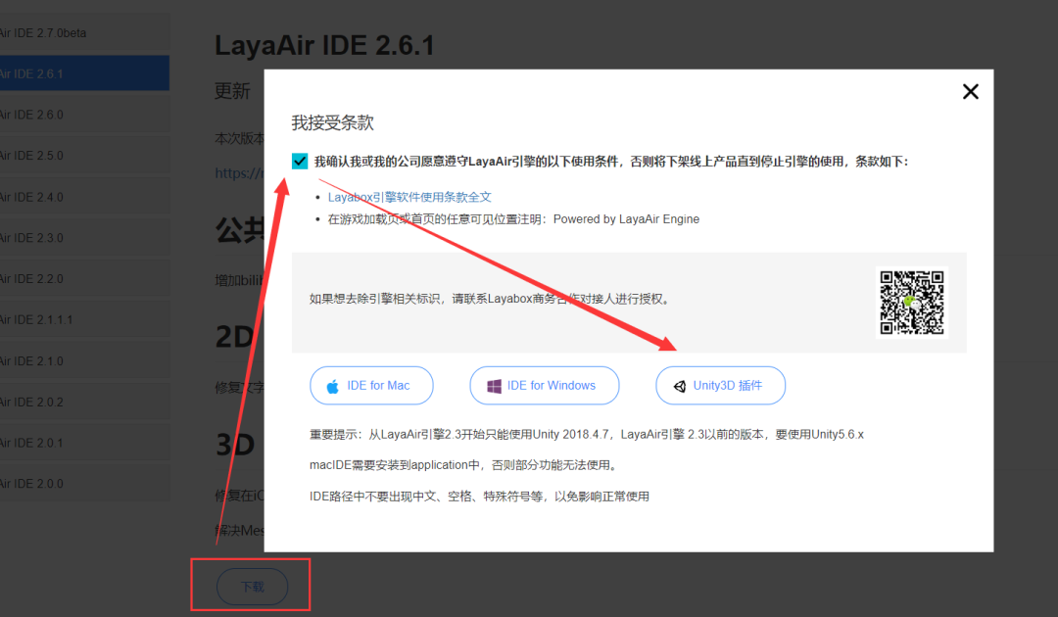
Task: Click the Apple icon on the Mac button
Action: 333,387
